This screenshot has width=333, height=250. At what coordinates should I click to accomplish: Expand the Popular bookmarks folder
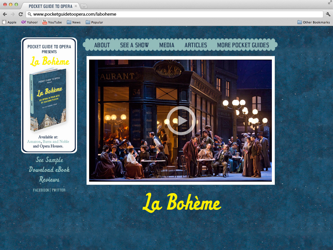pos(94,22)
